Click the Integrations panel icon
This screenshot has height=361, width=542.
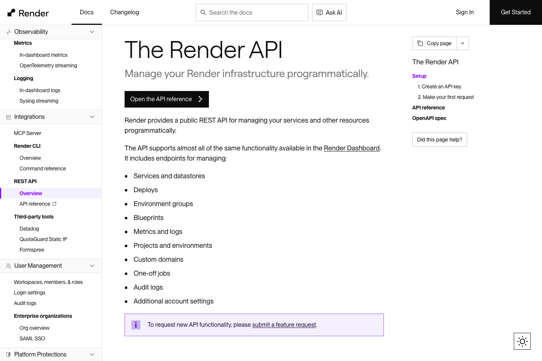(x=8, y=117)
